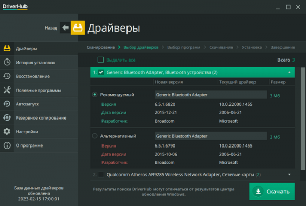The width and height of the screenshot is (306, 206).
Task: Open Автозапуск section
Action: click(39, 104)
